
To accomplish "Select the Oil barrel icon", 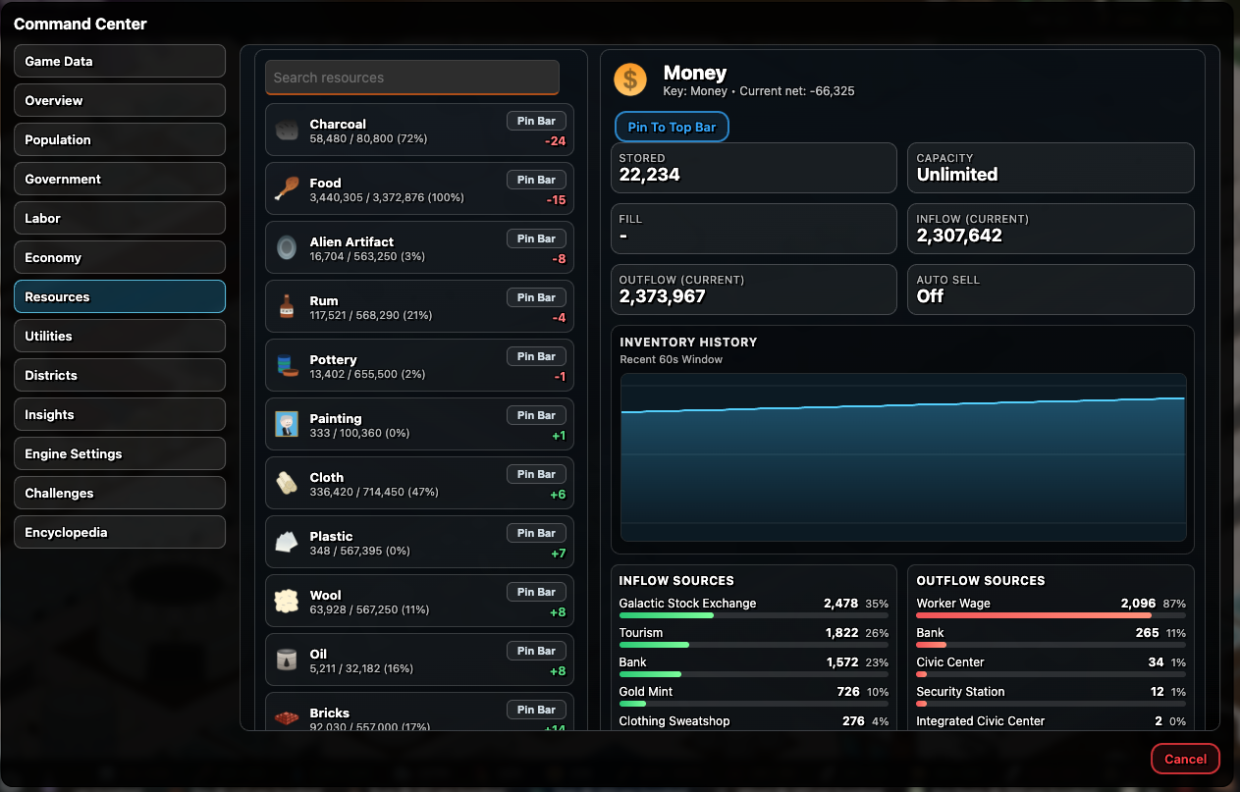I will 287,660.
